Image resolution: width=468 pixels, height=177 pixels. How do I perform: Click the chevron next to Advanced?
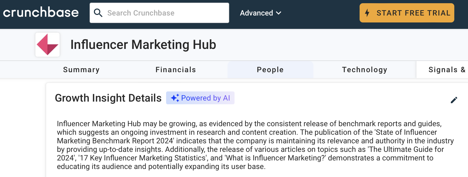(278, 13)
